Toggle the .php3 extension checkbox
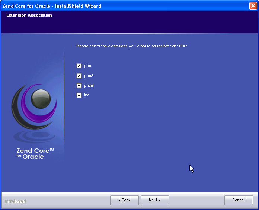Screen dimensions: 259x210 pyautogui.click(x=79, y=76)
